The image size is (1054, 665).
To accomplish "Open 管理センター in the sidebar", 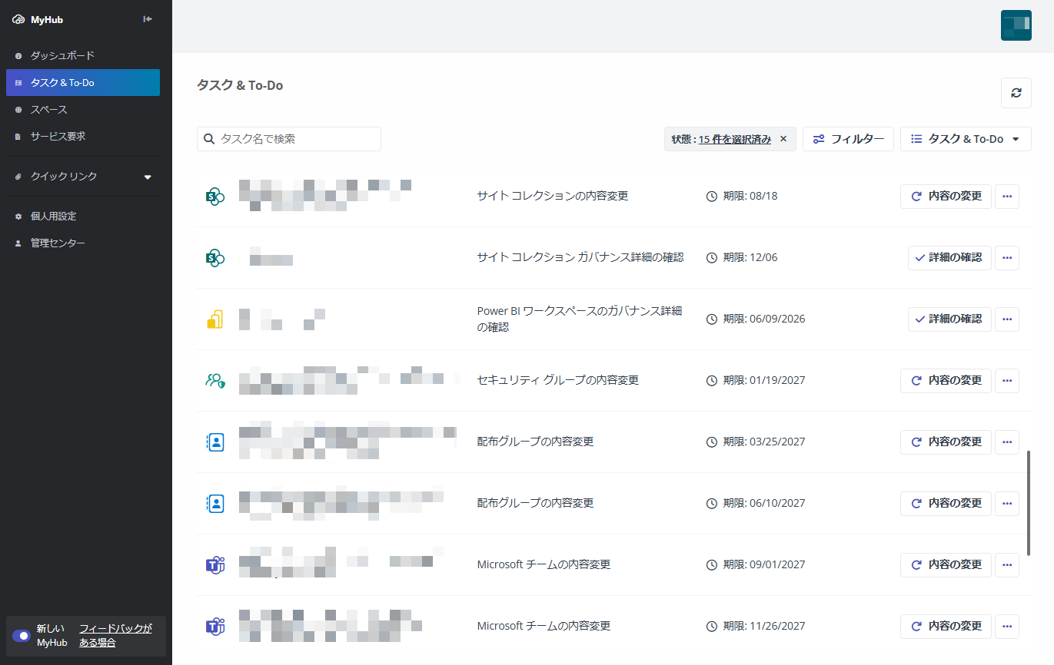I will [x=83, y=243].
